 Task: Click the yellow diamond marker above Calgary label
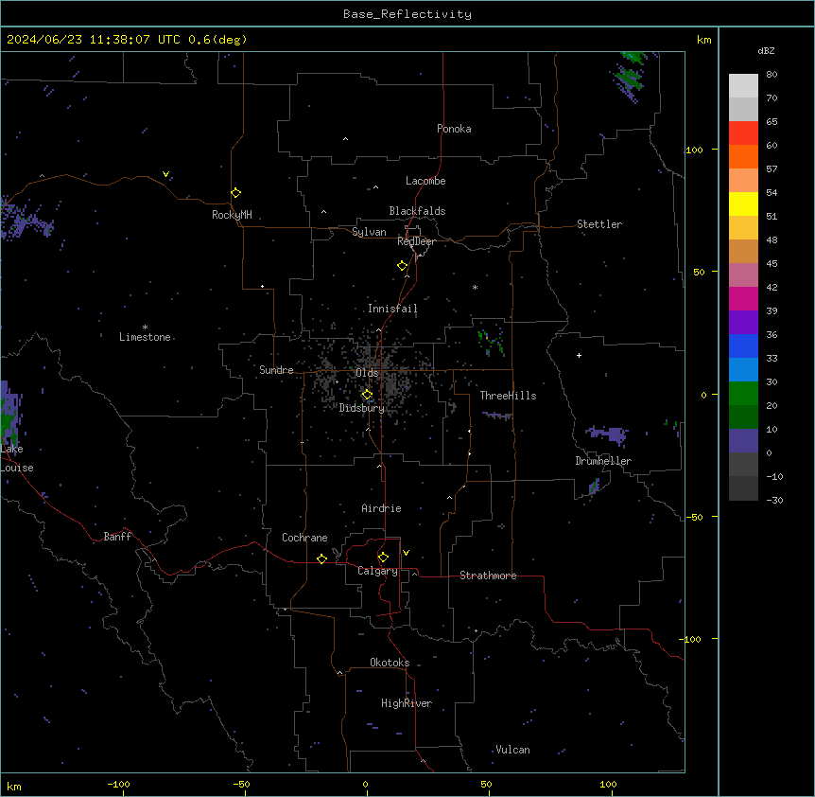[383, 558]
